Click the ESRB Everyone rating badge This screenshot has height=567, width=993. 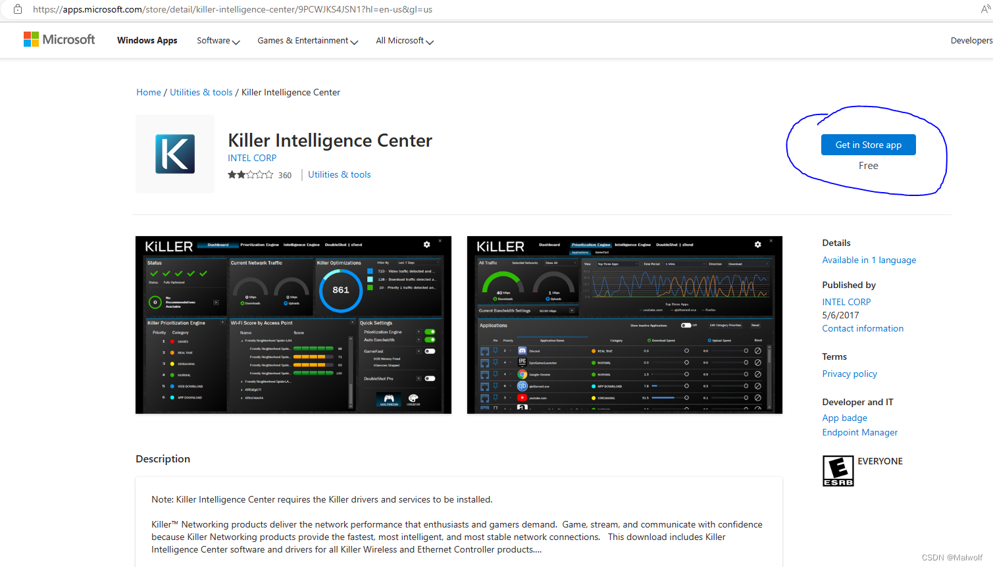(x=838, y=471)
